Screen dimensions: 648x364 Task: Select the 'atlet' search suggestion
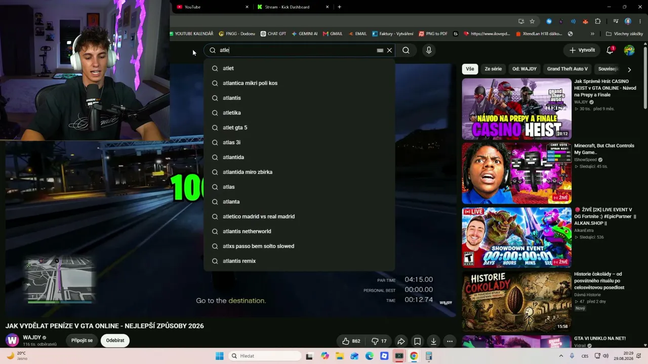(x=299, y=68)
